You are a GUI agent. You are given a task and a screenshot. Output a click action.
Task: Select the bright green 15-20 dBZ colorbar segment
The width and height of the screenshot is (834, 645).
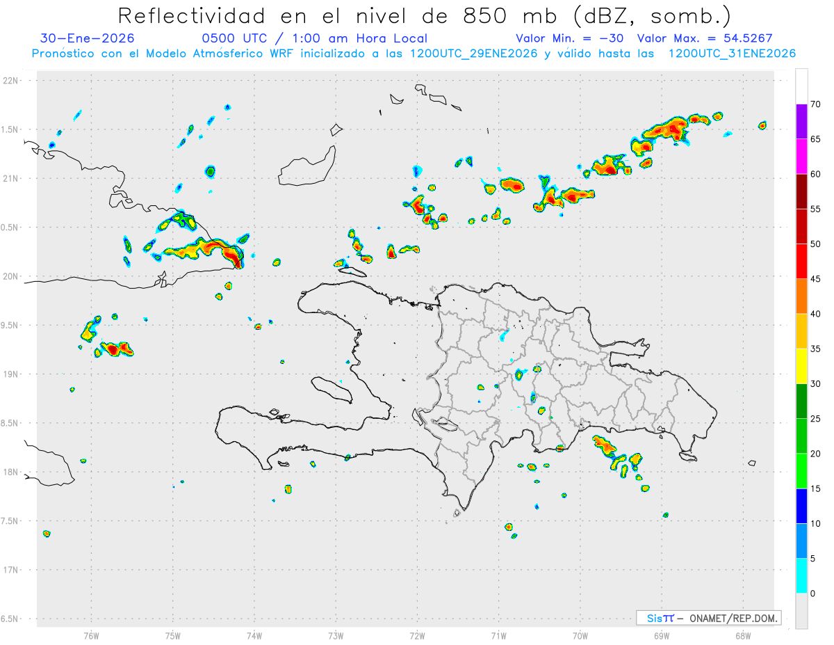(x=801, y=471)
